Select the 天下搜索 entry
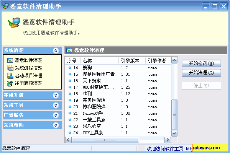Screen dimensions: 230x153 92,81
